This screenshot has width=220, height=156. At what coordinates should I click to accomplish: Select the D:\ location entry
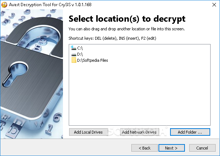coord(80,54)
